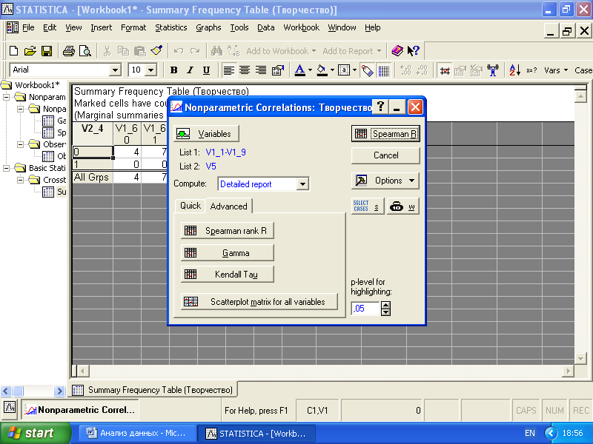
Task: Click the fill color bucket icon
Action: click(322, 70)
